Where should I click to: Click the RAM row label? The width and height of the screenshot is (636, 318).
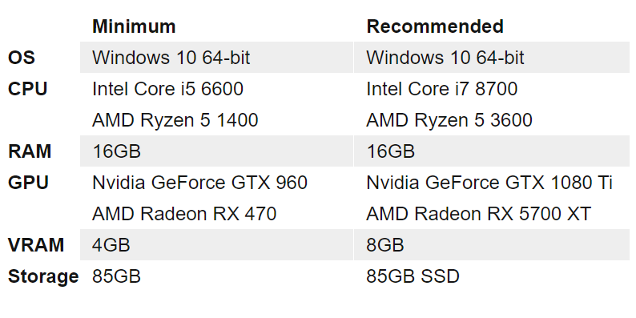pos(30,151)
